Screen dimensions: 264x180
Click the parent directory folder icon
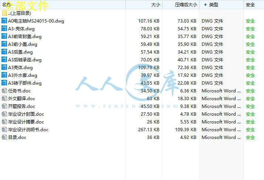(4, 13)
